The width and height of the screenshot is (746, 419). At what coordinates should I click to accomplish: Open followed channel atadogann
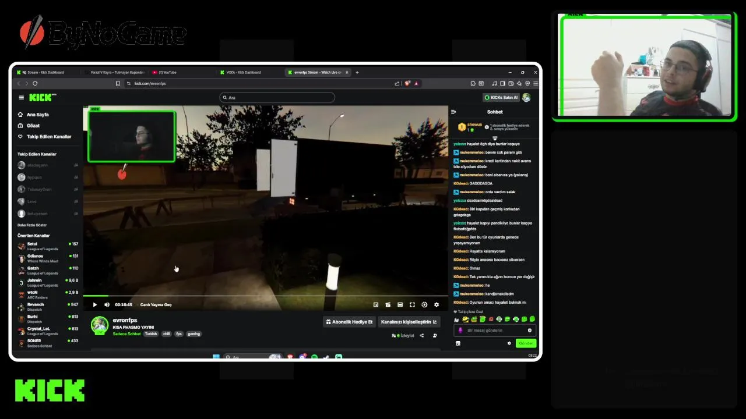(48, 165)
